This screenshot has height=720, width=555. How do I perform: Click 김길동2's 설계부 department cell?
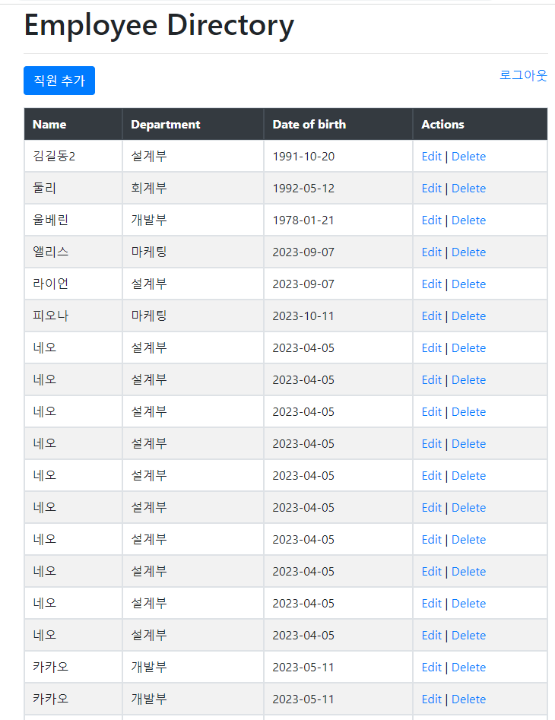coord(193,156)
